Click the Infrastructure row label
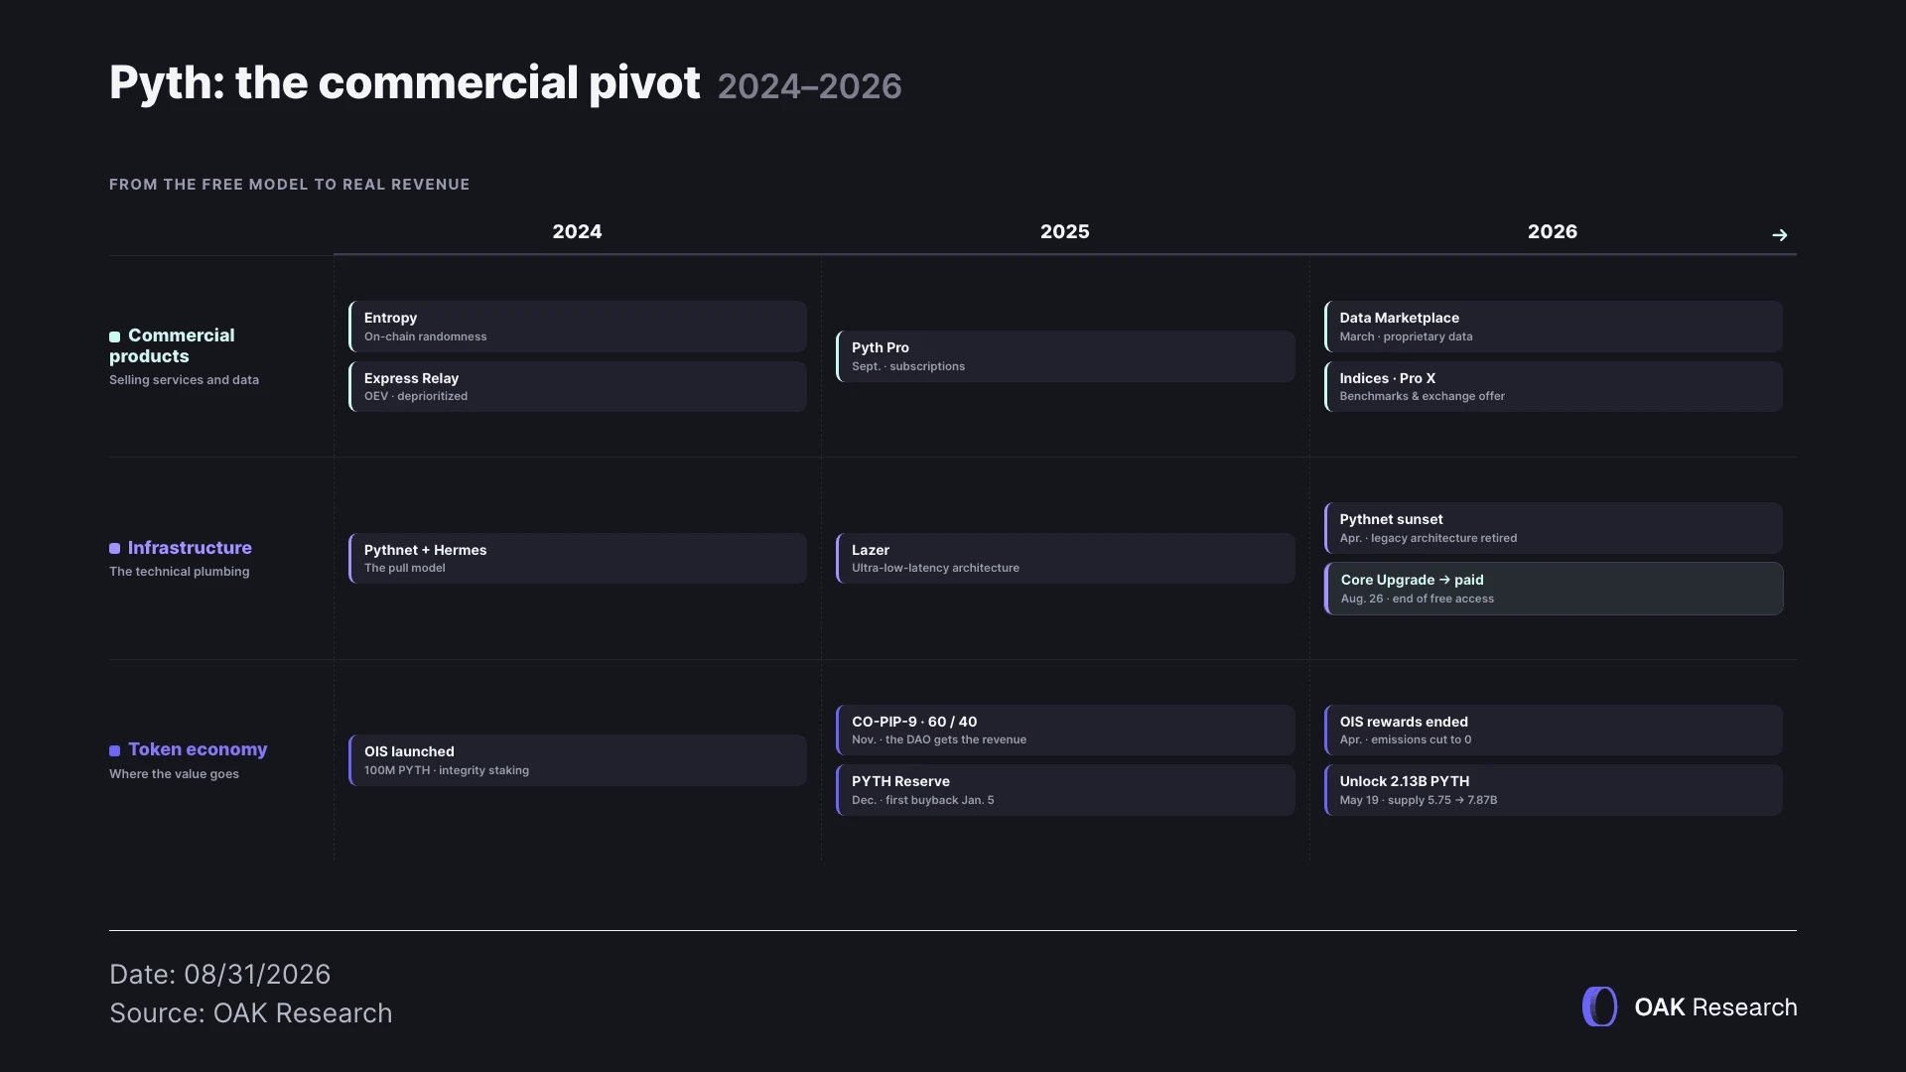This screenshot has width=1906, height=1072. (190, 548)
